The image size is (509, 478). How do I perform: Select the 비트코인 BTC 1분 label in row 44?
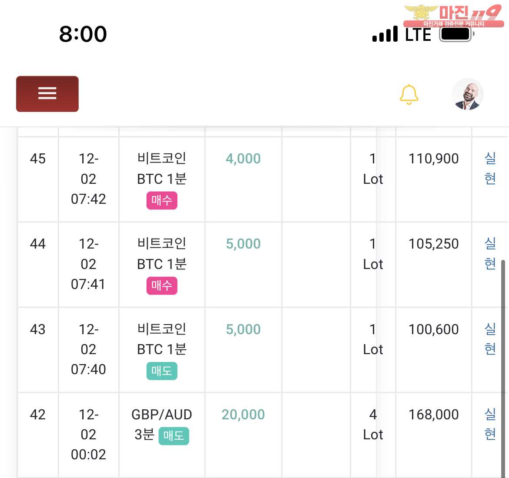[162, 254]
